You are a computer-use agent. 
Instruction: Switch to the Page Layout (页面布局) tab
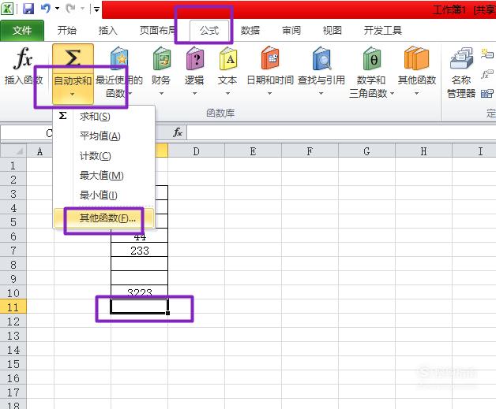159,31
